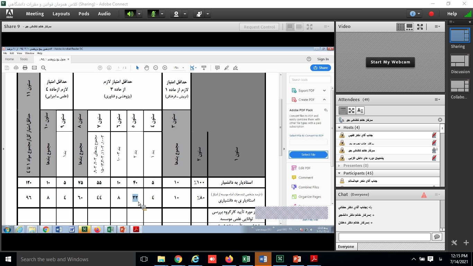Click the webcam icon in top bar
This screenshot has width=473, height=266.
tap(176, 14)
